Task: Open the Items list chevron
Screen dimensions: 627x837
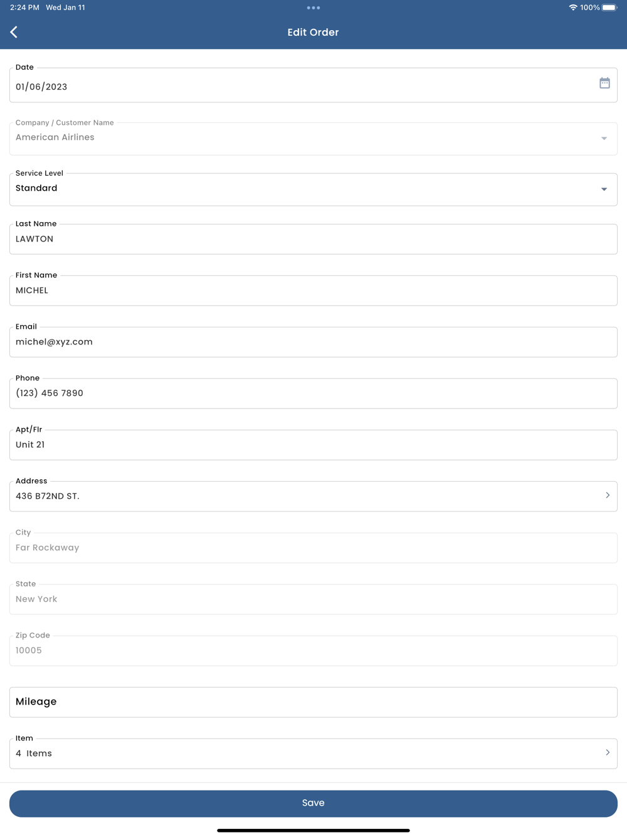Action: [608, 752]
